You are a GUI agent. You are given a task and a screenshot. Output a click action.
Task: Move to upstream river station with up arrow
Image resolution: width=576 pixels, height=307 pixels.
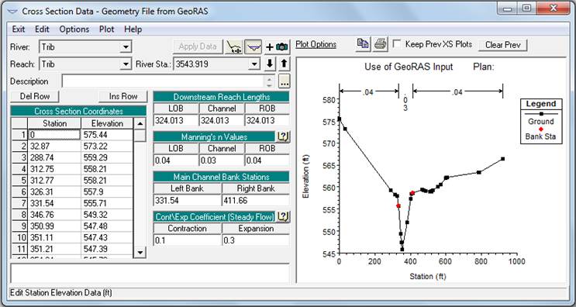pos(284,64)
